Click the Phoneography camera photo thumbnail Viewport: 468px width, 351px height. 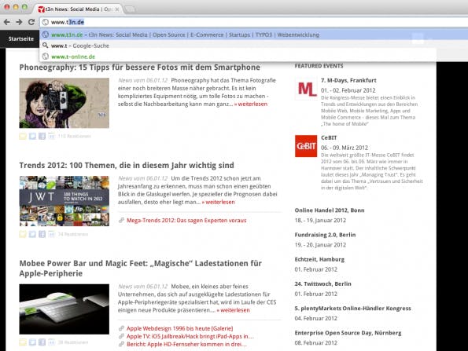(64, 103)
